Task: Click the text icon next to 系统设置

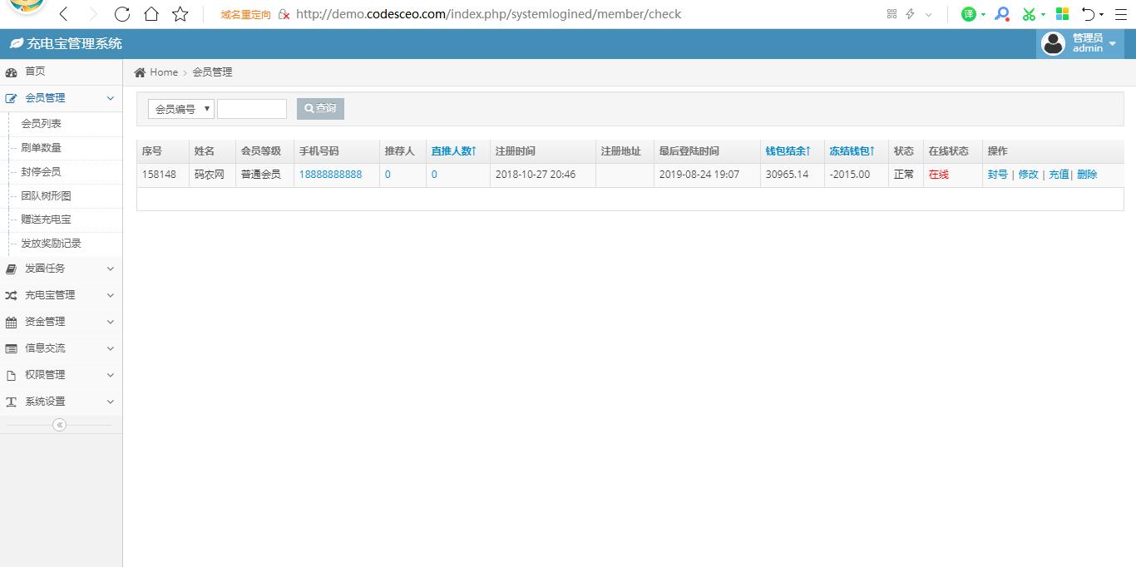Action: click(11, 402)
